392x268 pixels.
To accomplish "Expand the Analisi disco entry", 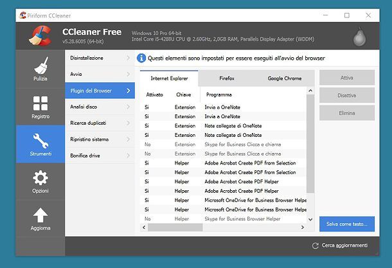I will click(100, 107).
